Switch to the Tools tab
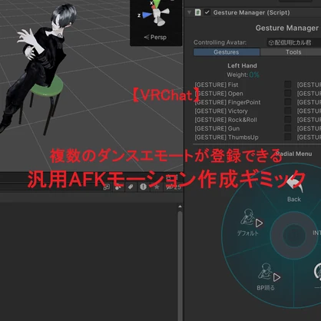This screenshot has width=321, height=321. (x=293, y=52)
